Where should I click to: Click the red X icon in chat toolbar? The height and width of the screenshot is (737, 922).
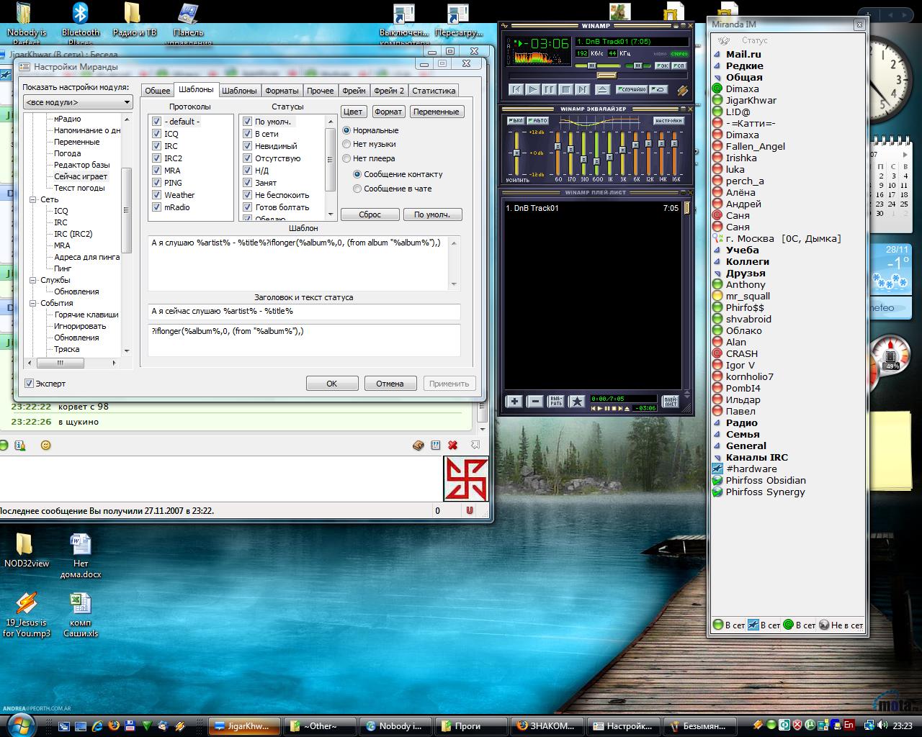(453, 446)
